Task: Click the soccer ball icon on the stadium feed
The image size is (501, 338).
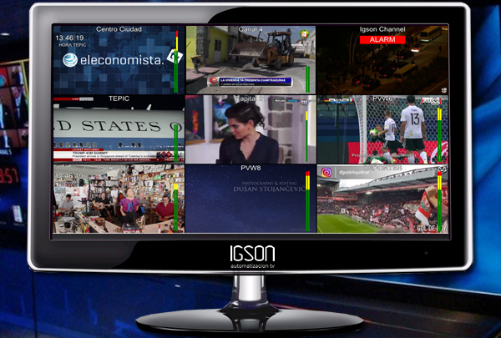Action: pyautogui.click(x=443, y=169)
